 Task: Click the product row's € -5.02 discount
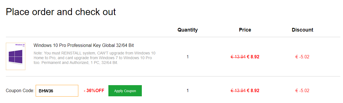tap(302, 57)
